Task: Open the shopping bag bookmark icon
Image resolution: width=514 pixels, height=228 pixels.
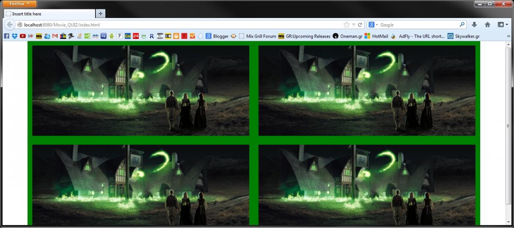Action: pos(63,36)
